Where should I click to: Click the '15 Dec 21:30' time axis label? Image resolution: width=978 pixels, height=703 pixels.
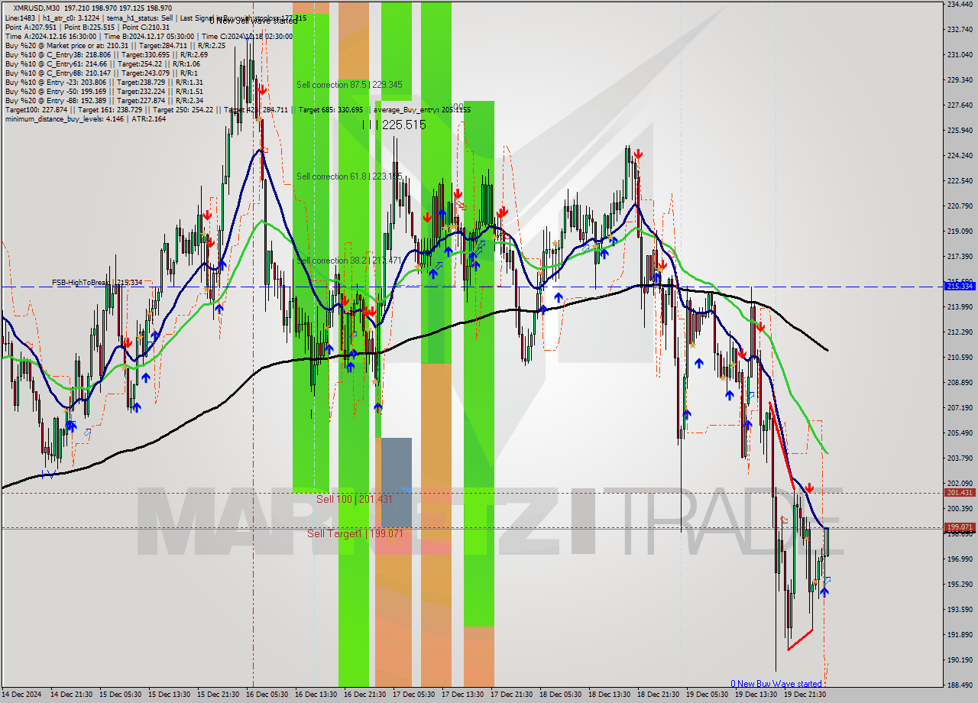(x=218, y=695)
